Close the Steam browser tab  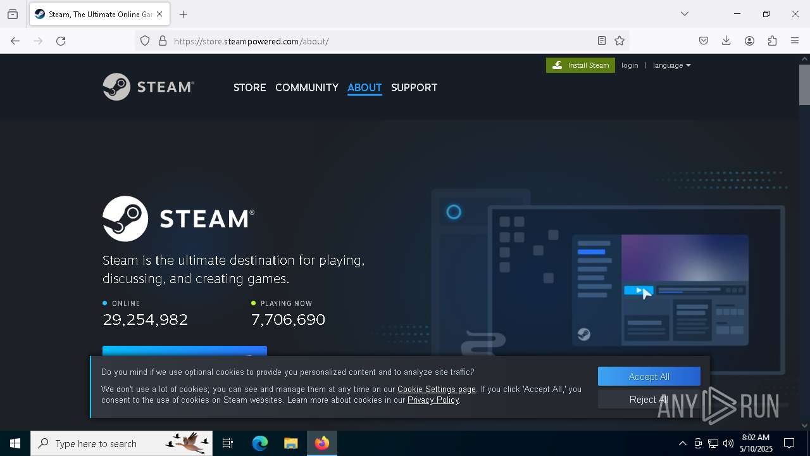coord(159,14)
